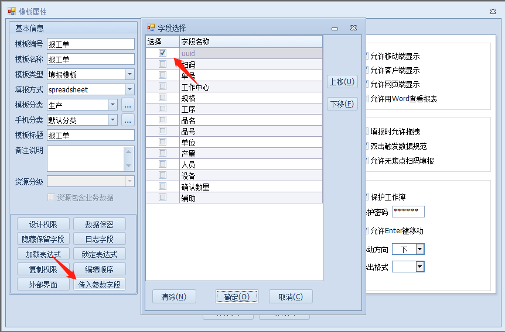Expand the 模板分类 生产 dropdown
The height and width of the screenshot is (332, 505).
(113, 105)
